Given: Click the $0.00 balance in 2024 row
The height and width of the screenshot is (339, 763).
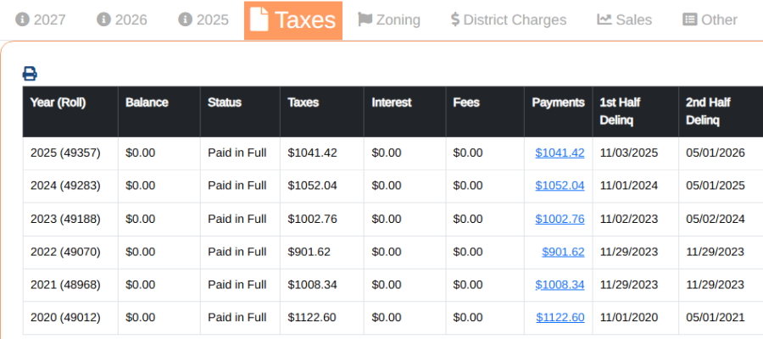Looking at the screenshot, I should pyautogui.click(x=140, y=186).
